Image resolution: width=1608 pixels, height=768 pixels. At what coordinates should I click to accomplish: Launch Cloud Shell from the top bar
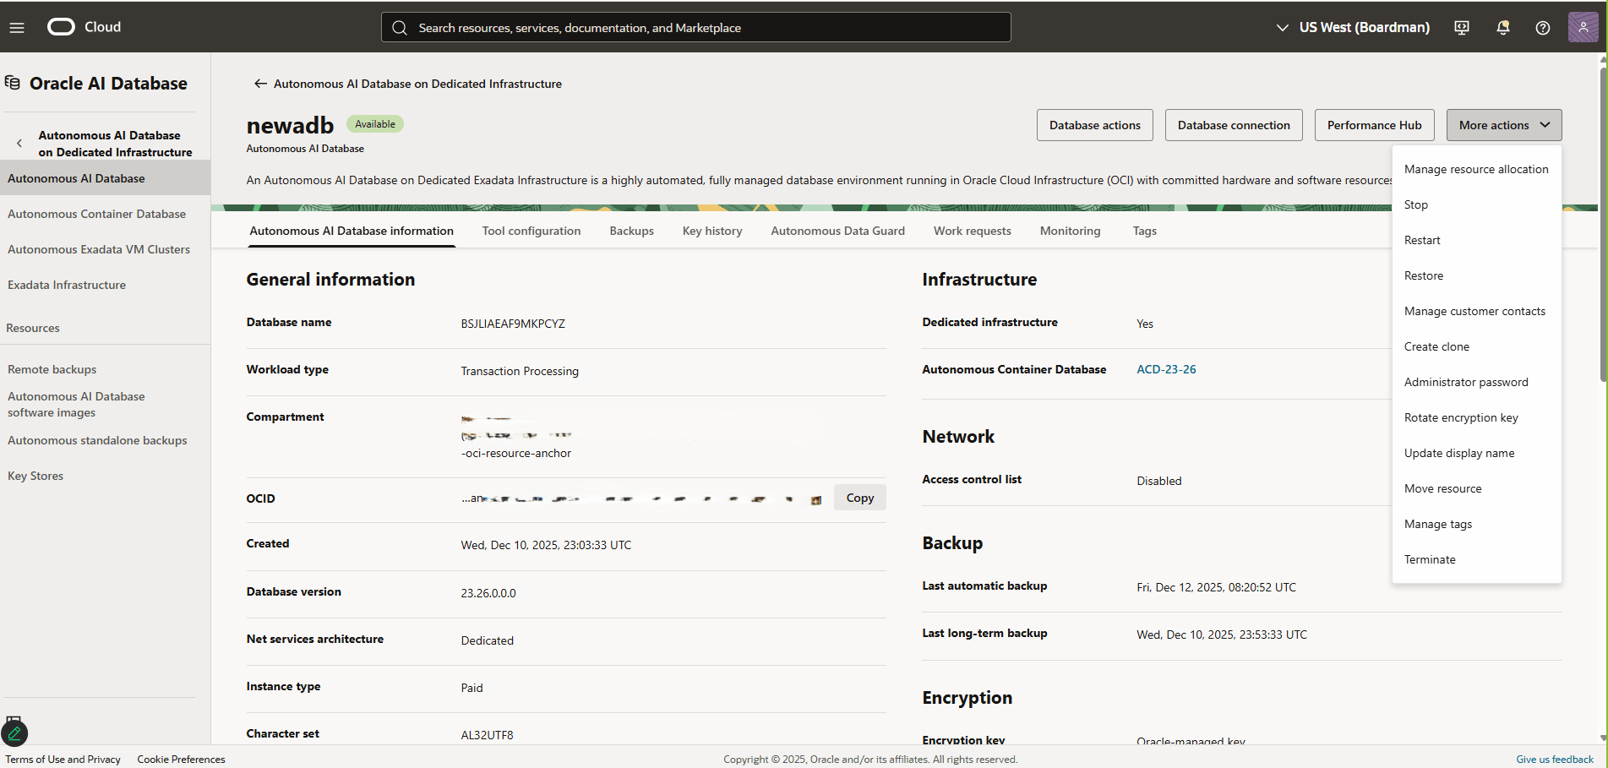(1461, 27)
